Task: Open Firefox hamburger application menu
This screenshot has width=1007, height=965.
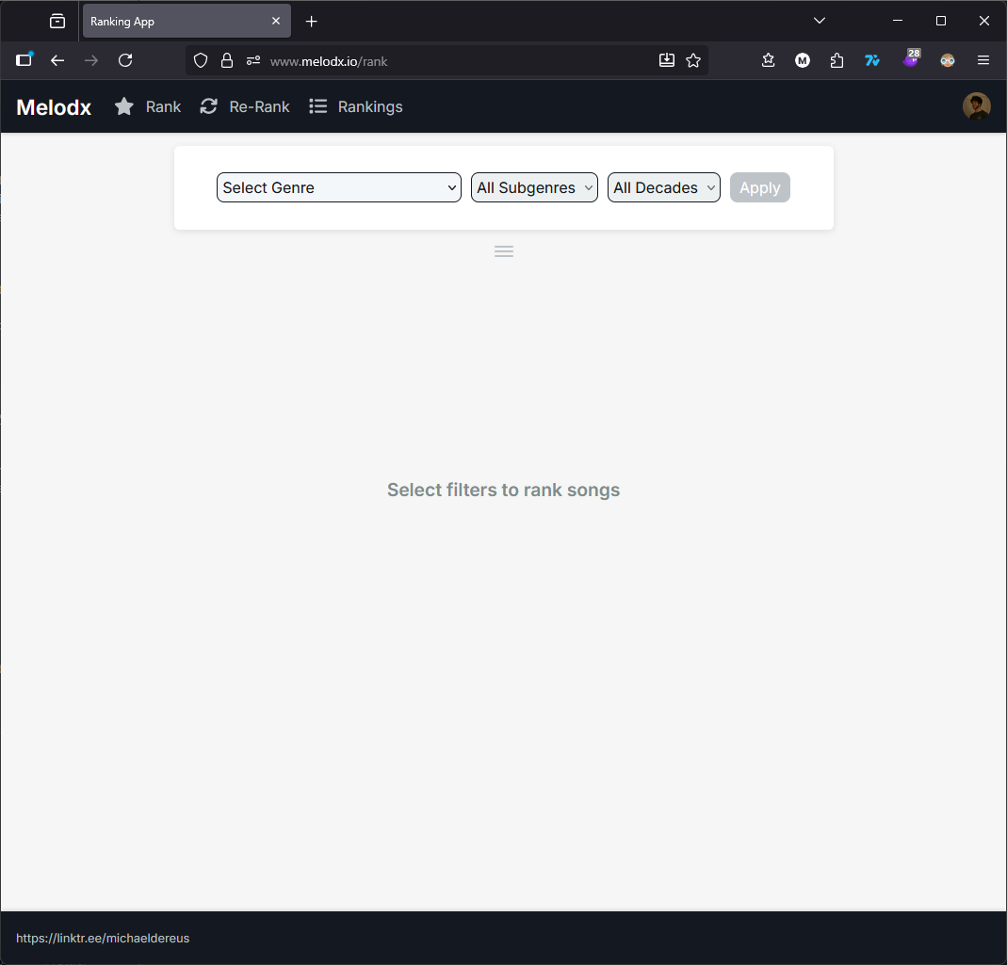Action: [983, 60]
